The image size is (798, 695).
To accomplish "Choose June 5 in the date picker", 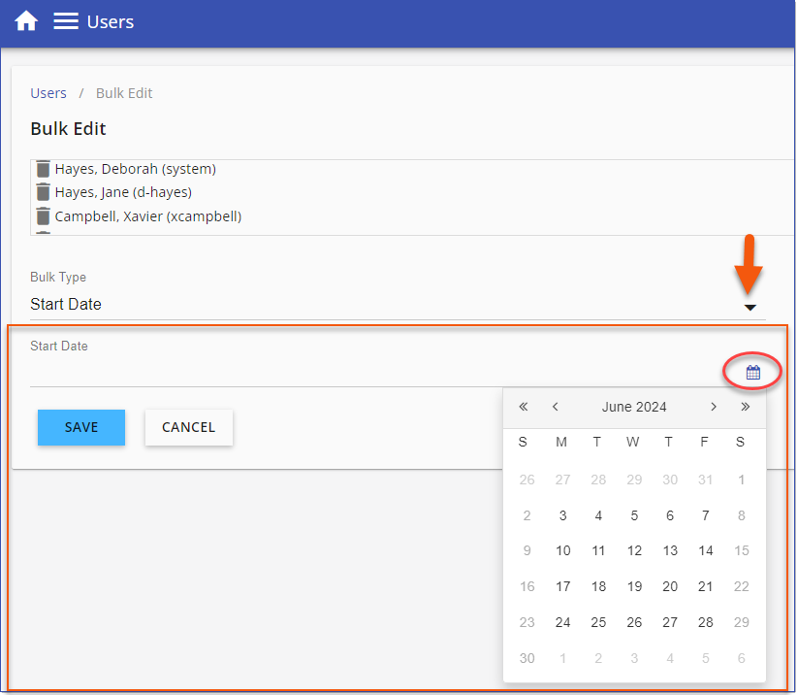I will 634,515.
